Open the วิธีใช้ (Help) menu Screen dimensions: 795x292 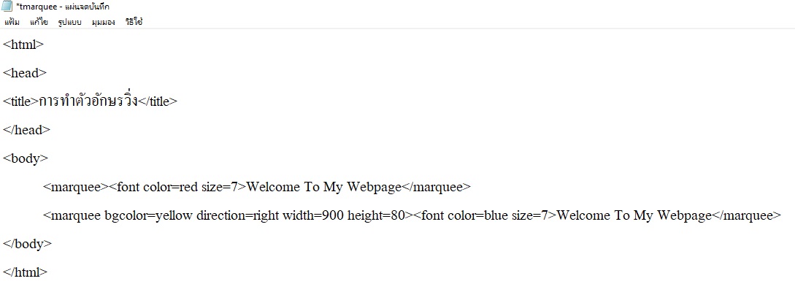(x=134, y=22)
